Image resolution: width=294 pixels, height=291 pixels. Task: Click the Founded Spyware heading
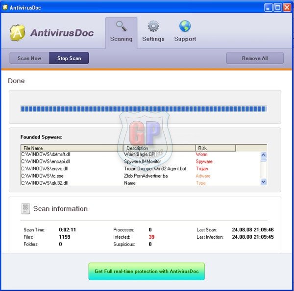tap(42, 137)
